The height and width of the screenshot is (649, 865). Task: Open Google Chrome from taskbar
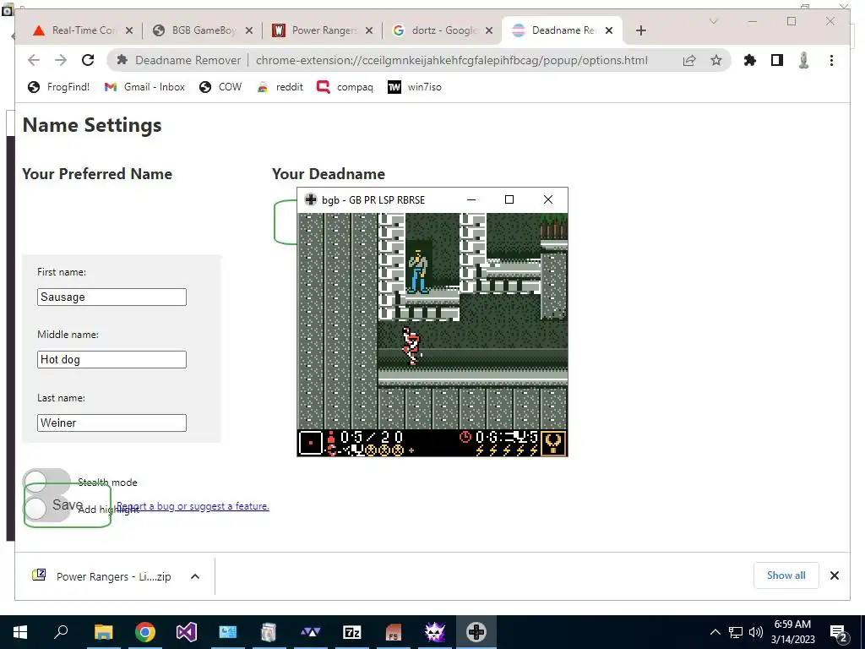click(x=145, y=632)
